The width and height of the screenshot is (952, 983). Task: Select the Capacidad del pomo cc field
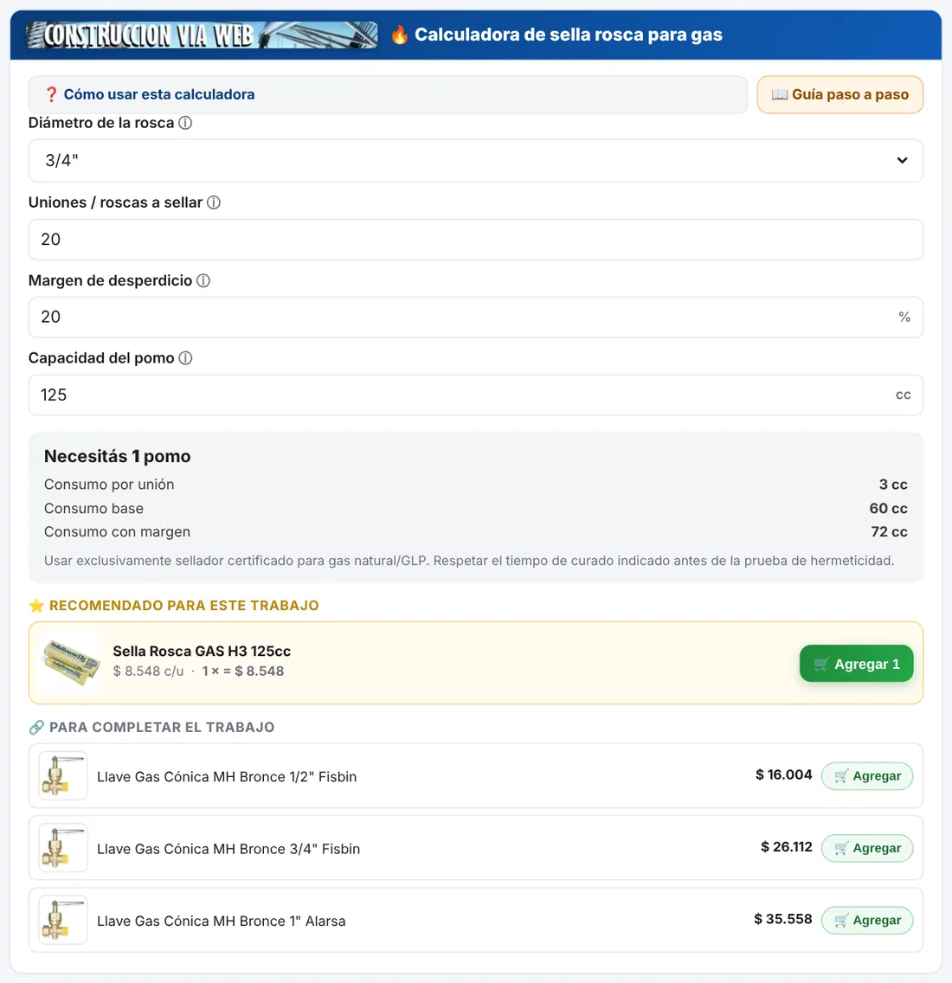click(x=475, y=395)
